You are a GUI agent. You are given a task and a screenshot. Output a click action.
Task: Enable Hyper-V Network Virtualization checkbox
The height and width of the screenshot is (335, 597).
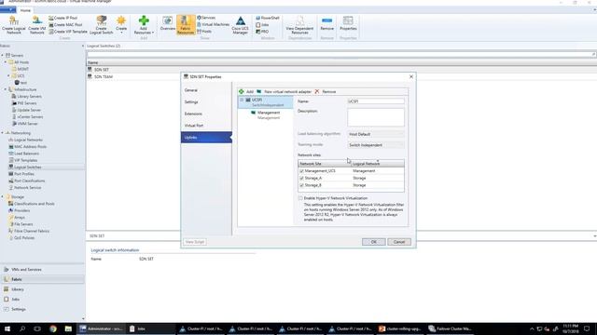click(x=300, y=198)
